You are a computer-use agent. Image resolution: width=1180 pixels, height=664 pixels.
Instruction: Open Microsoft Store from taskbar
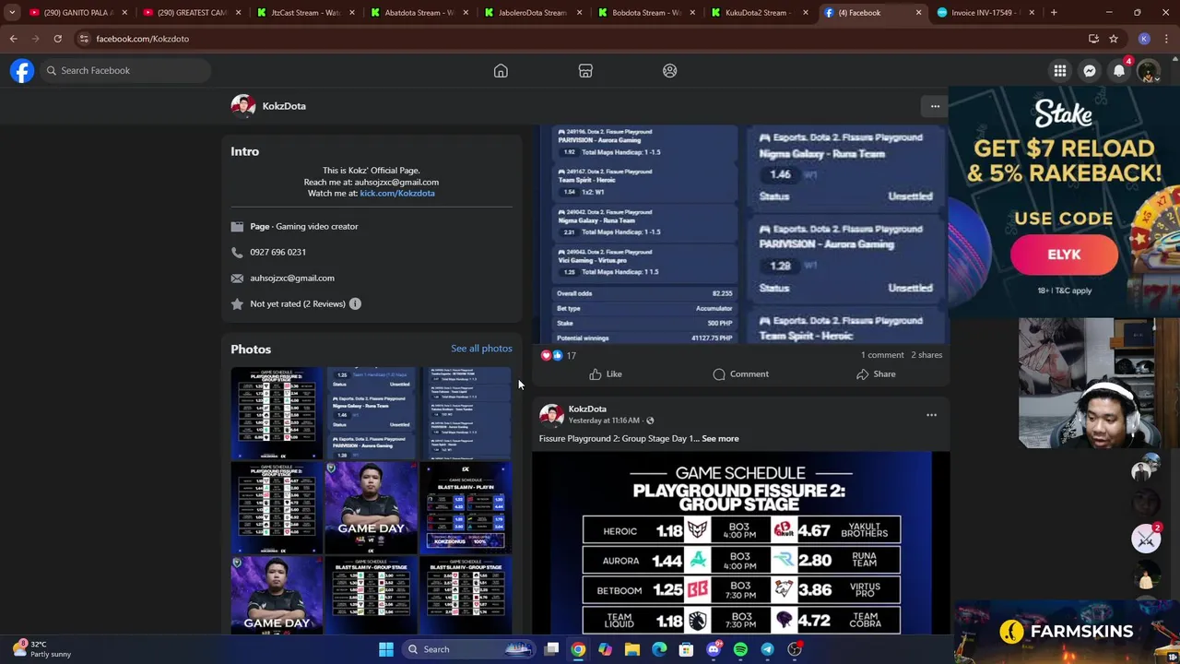tap(686, 649)
